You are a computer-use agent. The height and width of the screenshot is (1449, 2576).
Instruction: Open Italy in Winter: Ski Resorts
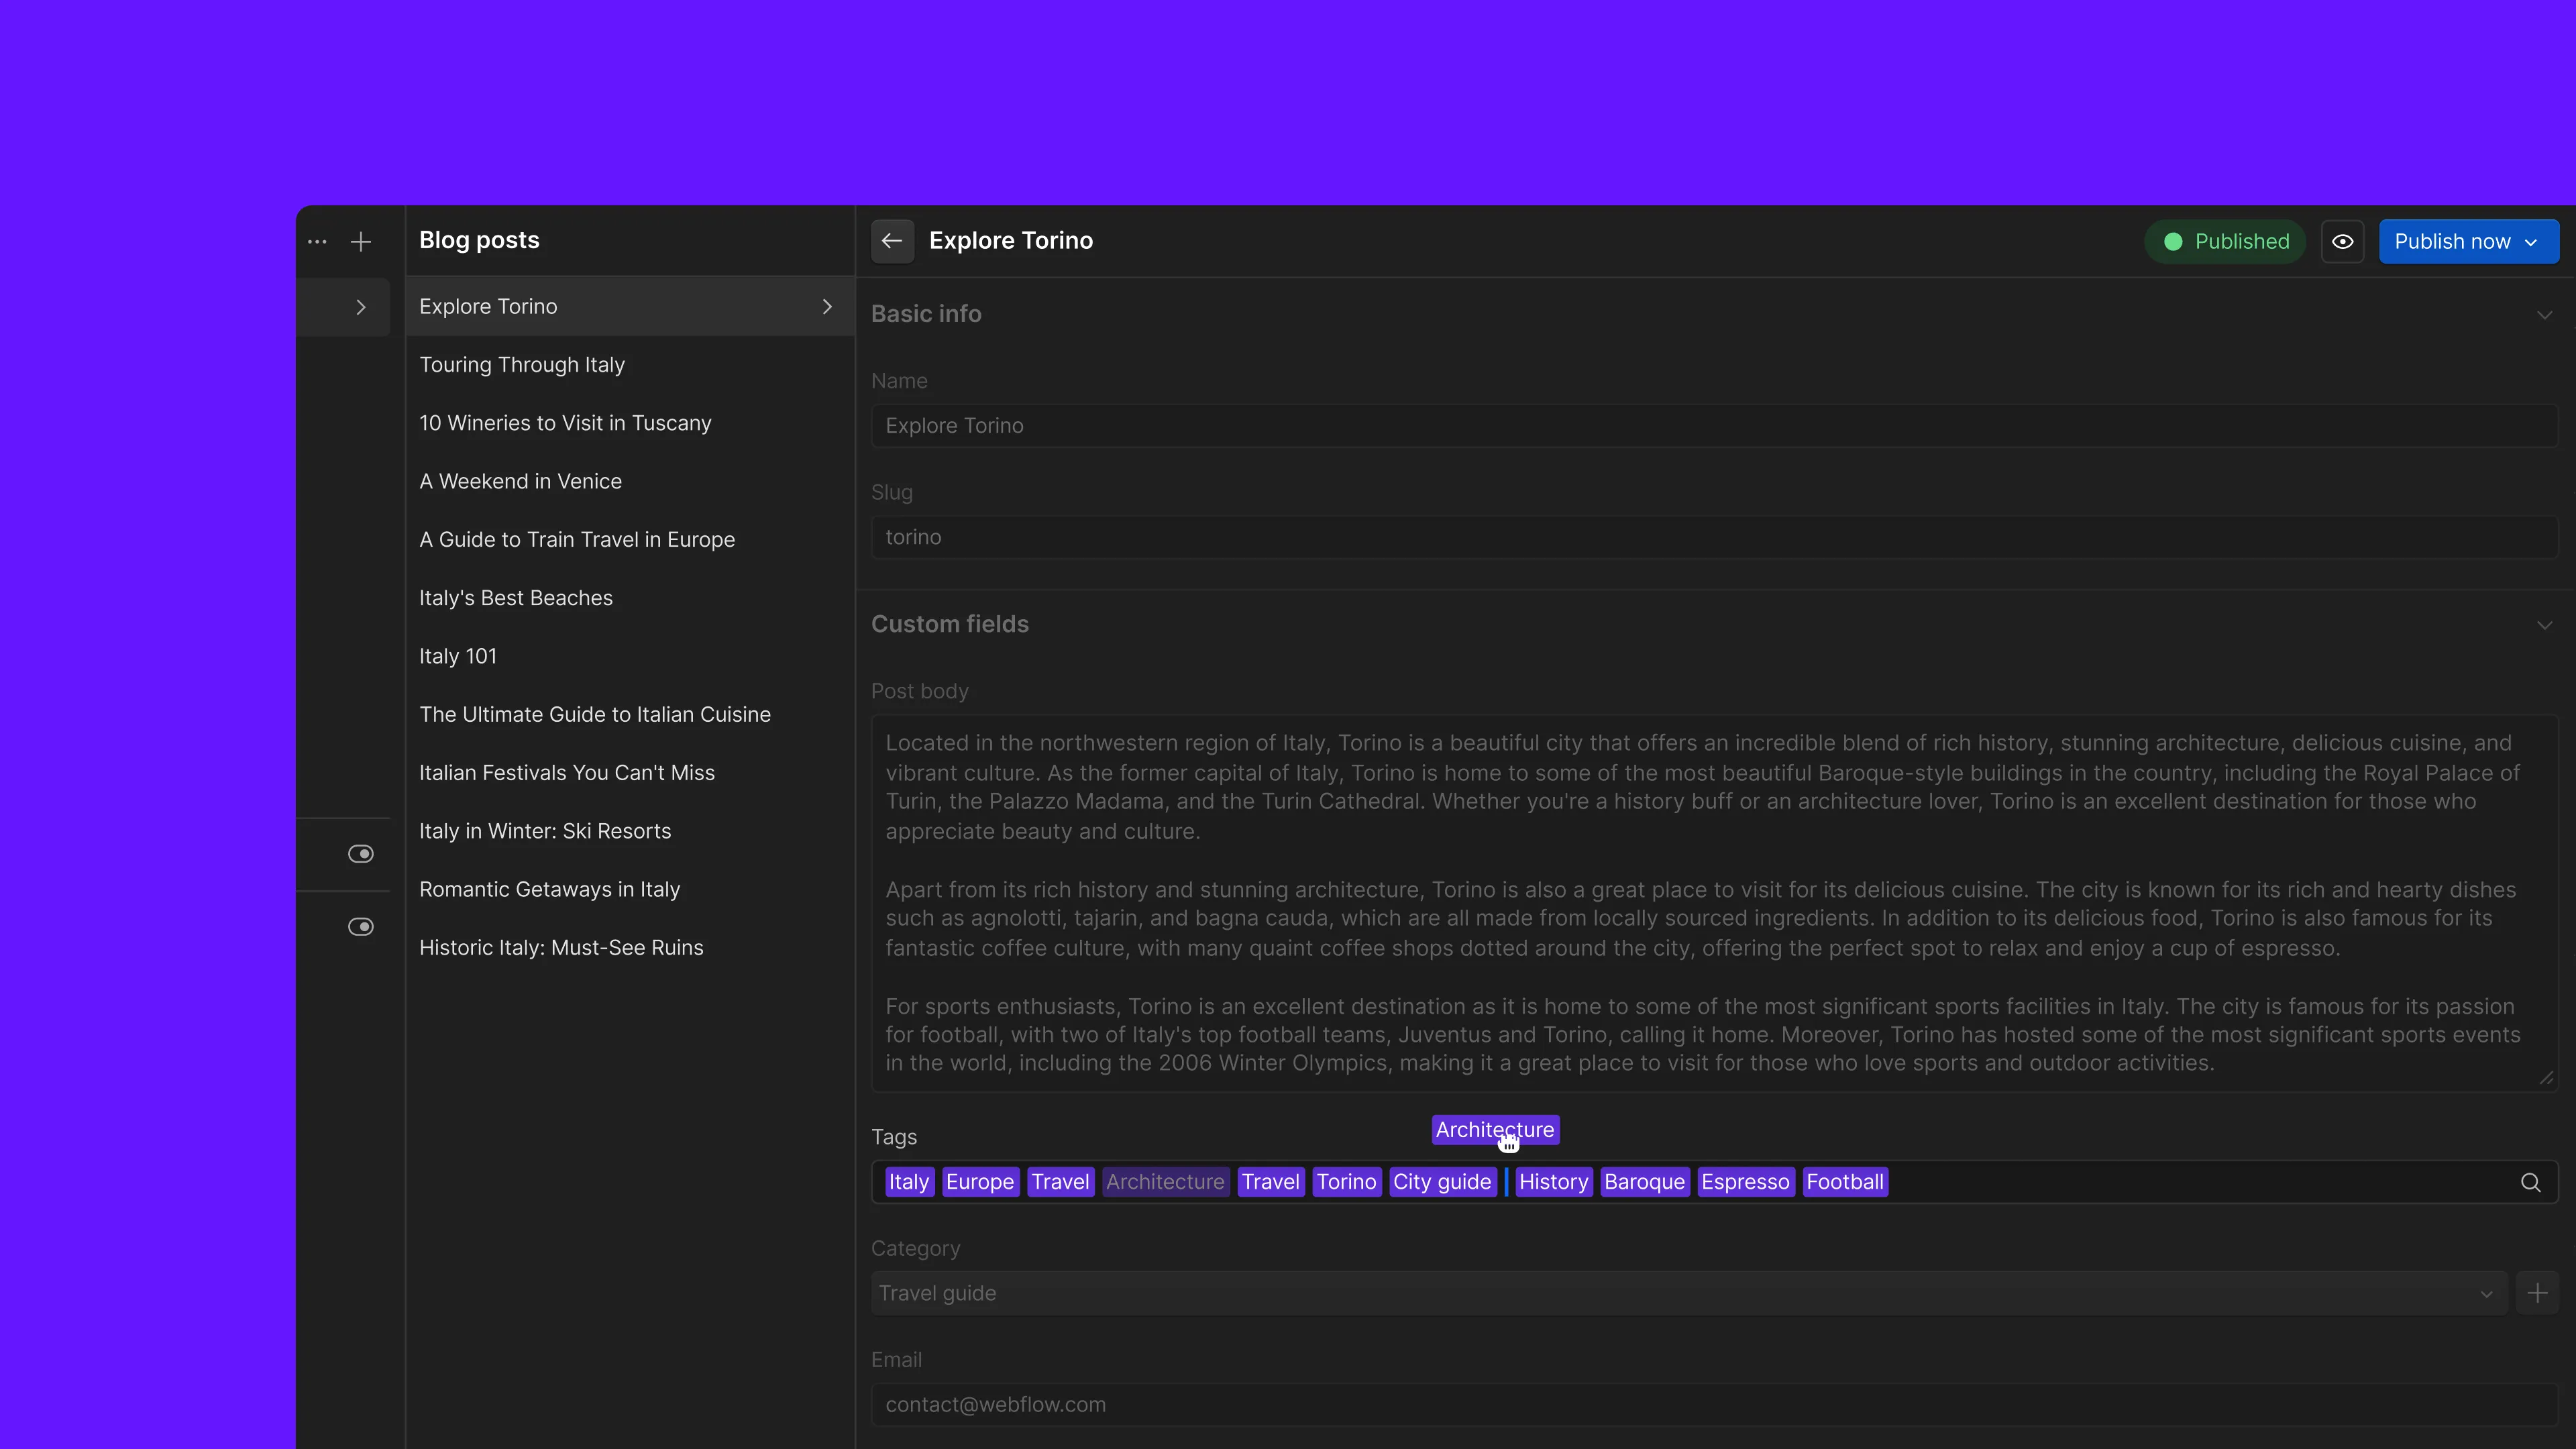click(630, 831)
